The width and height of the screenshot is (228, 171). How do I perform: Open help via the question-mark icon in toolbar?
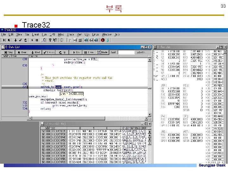pos(50,40)
